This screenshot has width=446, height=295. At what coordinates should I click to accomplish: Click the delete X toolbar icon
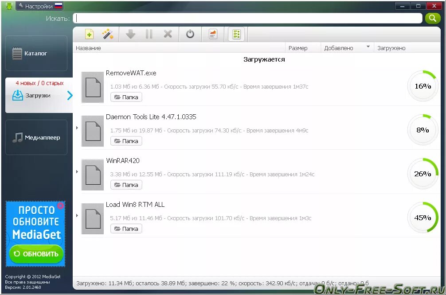coord(168,34)
